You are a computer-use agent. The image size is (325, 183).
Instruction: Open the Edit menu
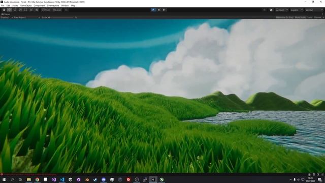point(8,6)
